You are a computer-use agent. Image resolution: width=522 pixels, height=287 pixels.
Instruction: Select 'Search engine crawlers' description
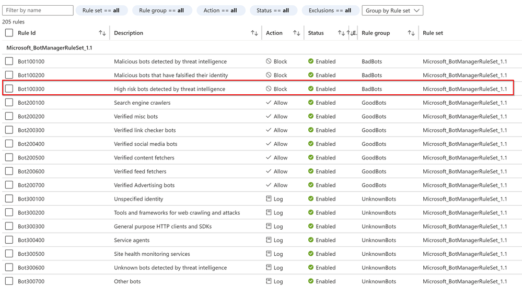click(x=142, y=103)
